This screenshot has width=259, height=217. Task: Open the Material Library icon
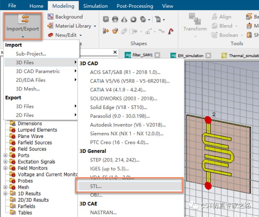click(x=50, y=26)
